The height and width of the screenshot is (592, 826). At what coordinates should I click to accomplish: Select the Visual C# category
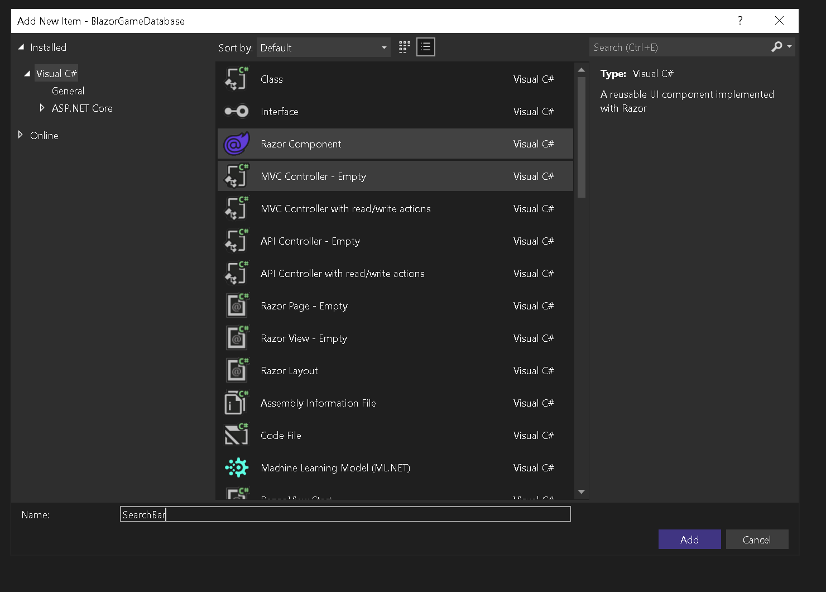56,73
